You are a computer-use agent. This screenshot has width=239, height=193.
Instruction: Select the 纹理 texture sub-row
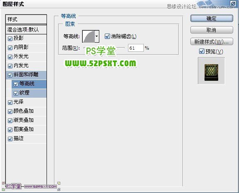point(29,93)
